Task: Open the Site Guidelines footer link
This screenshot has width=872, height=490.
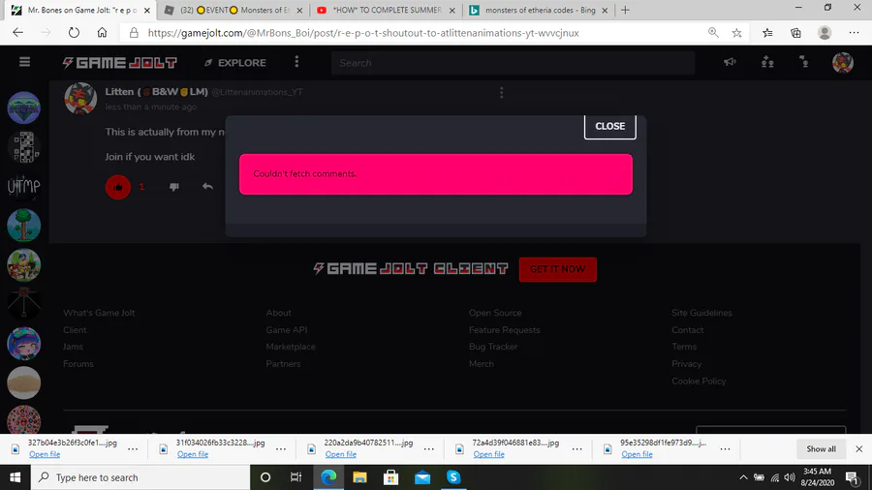Action: pyautogui.click(x=701, y=313)
